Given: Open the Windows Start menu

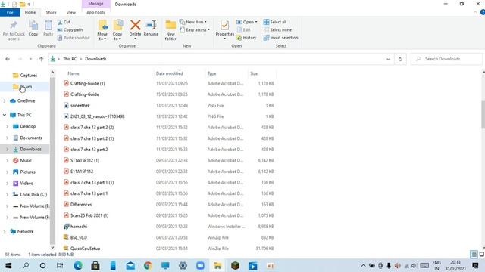Looking at the screenshot, I should pyautogui.click(x=8, y=265).
